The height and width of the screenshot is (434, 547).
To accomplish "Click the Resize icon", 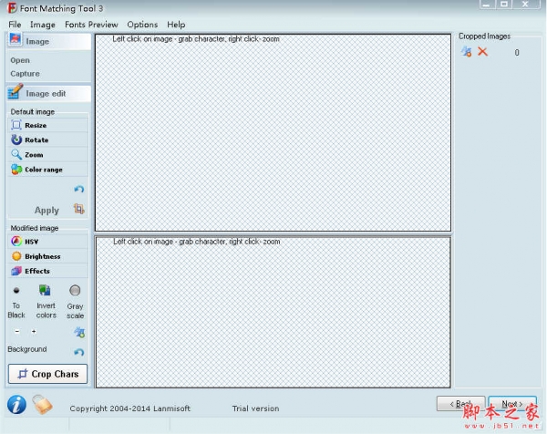I will click(16, 125).
